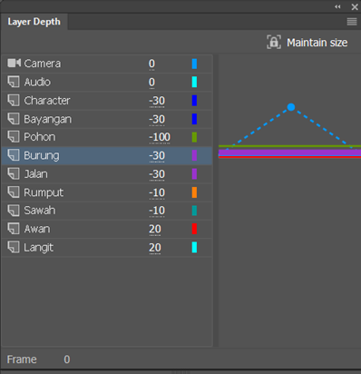The height and width of the screenshot is (374, 361).
Task: Click Sawah depth value -10
Action: [157, 211]
